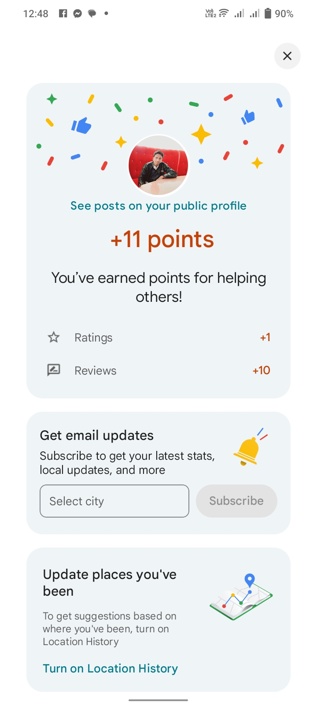The height and width of the screenshot is (706, 317).
Task: Tap the map with location pin icon
Action: click(241, 597)
